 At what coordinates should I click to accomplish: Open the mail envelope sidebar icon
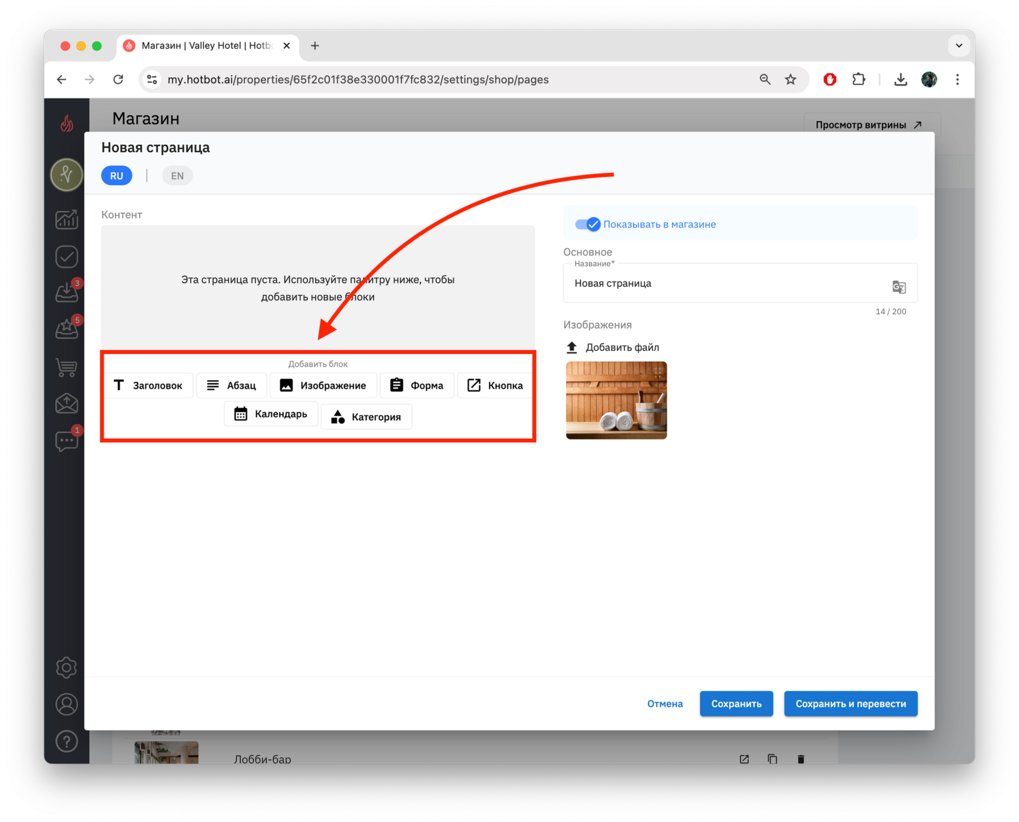(x=67, y=403)
